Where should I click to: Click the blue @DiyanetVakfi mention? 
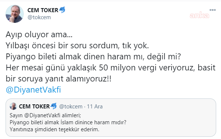click(33, 90)
